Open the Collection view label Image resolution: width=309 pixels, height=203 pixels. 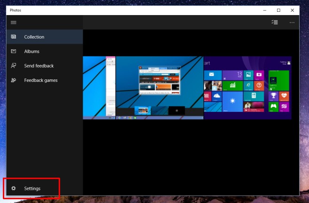coord(34,37)
